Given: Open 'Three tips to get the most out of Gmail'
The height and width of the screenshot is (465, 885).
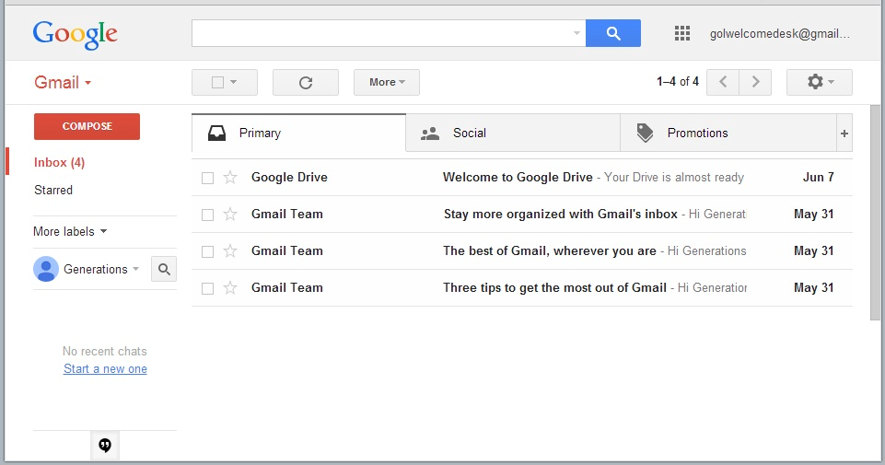Looking at the screenshot, I should [554, 288].
